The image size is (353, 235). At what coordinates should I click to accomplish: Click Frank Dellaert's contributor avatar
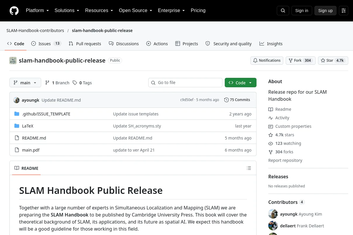coord(273,226)
